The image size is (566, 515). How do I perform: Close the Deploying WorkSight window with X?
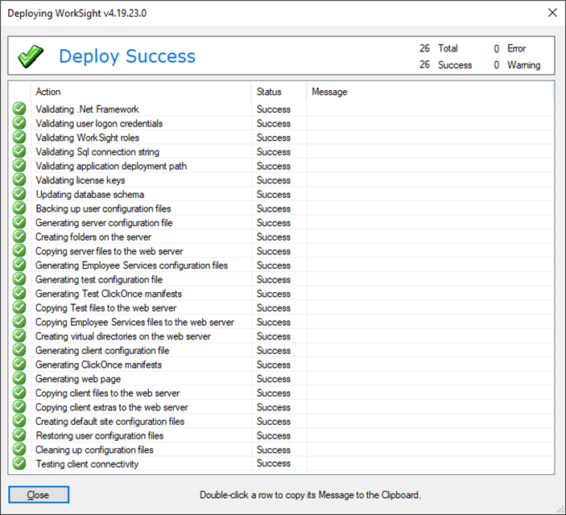(x=552, y=13)
